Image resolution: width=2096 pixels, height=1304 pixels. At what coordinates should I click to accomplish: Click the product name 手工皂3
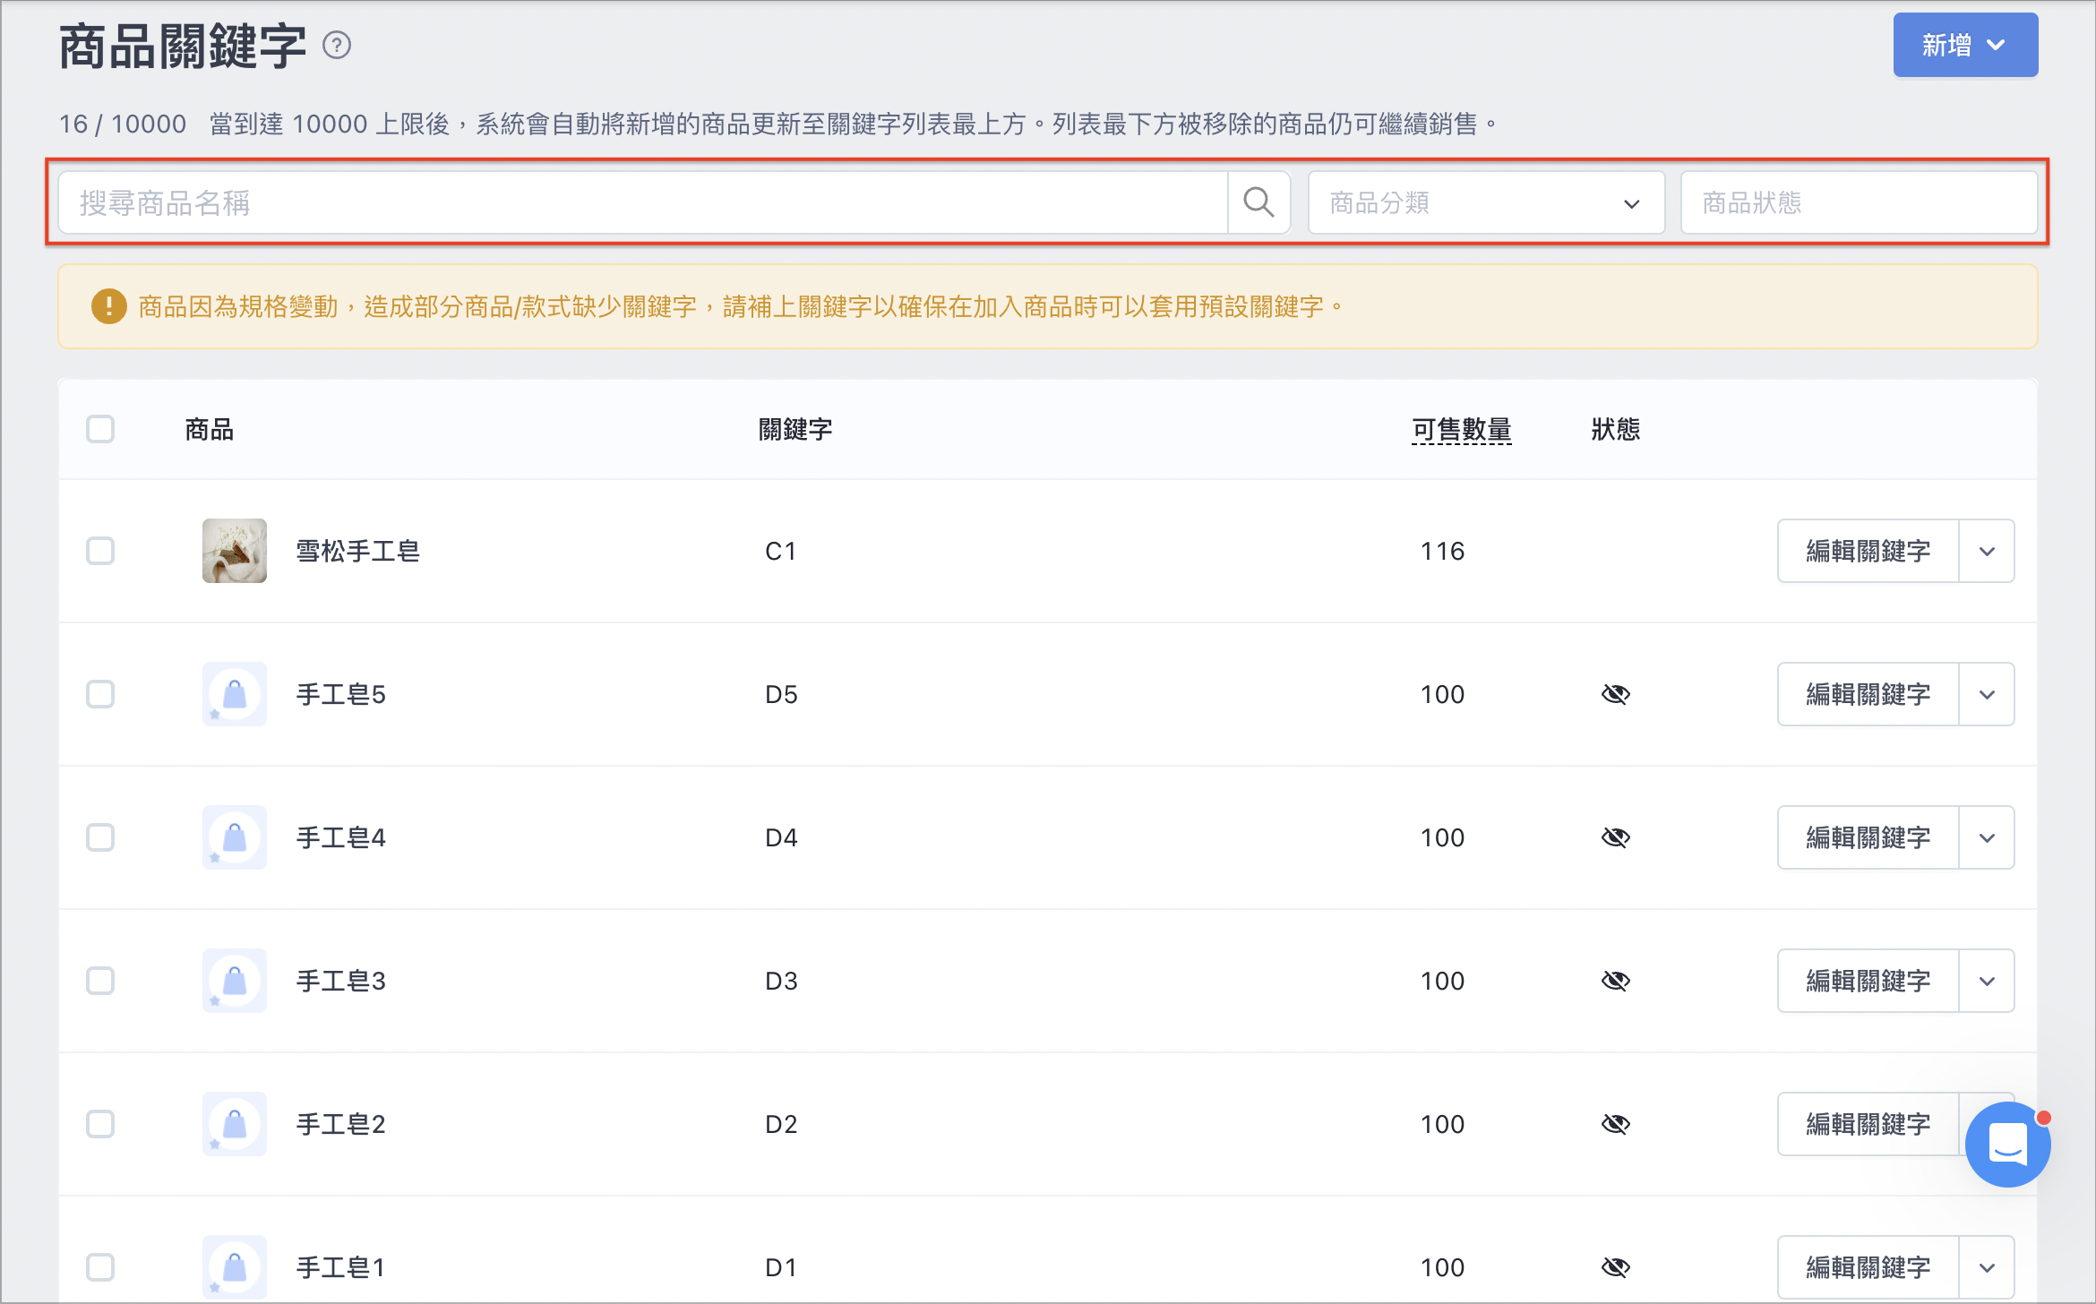pyautogui.click(x=341, y=981)
